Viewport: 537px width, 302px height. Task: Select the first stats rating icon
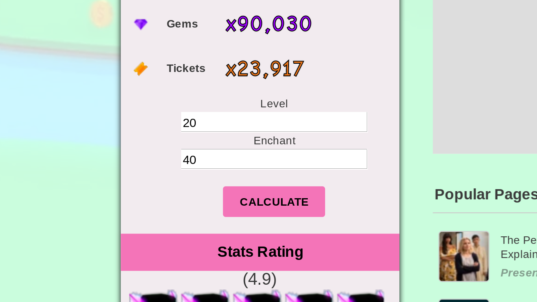tap(153, 296)
